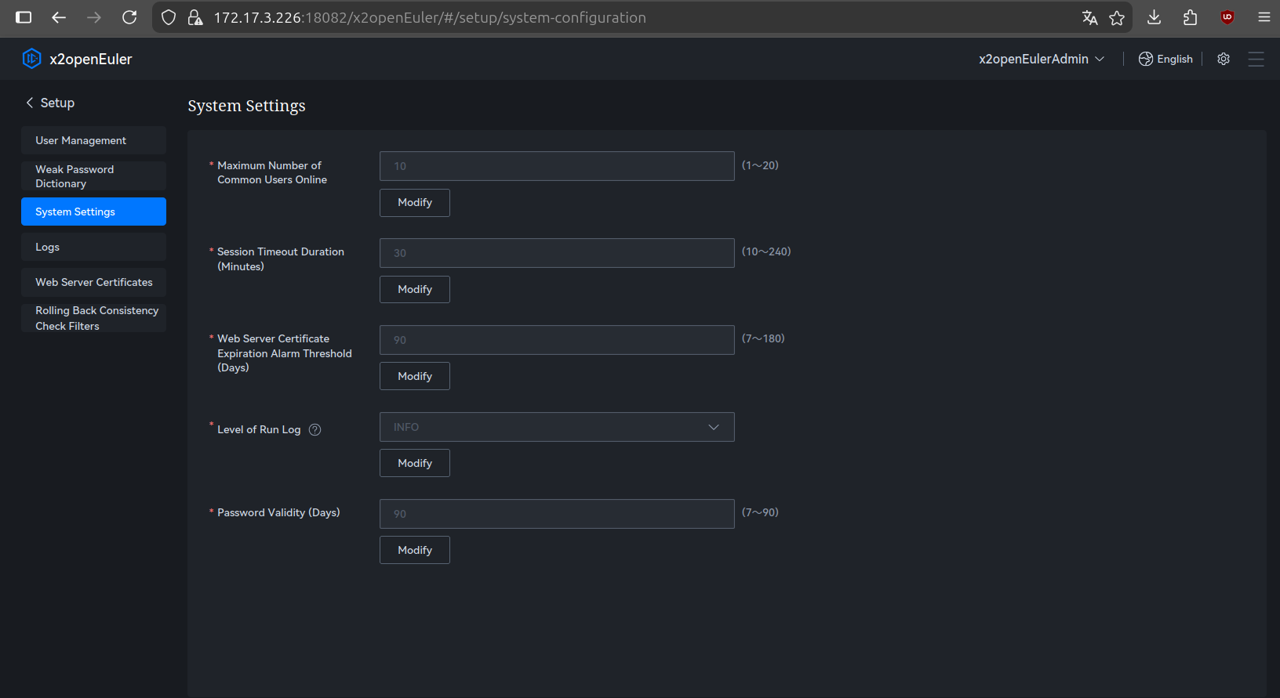Open the settings gear icon in header
Viewport: 1280px width, 698px height.
(1223, 59)
